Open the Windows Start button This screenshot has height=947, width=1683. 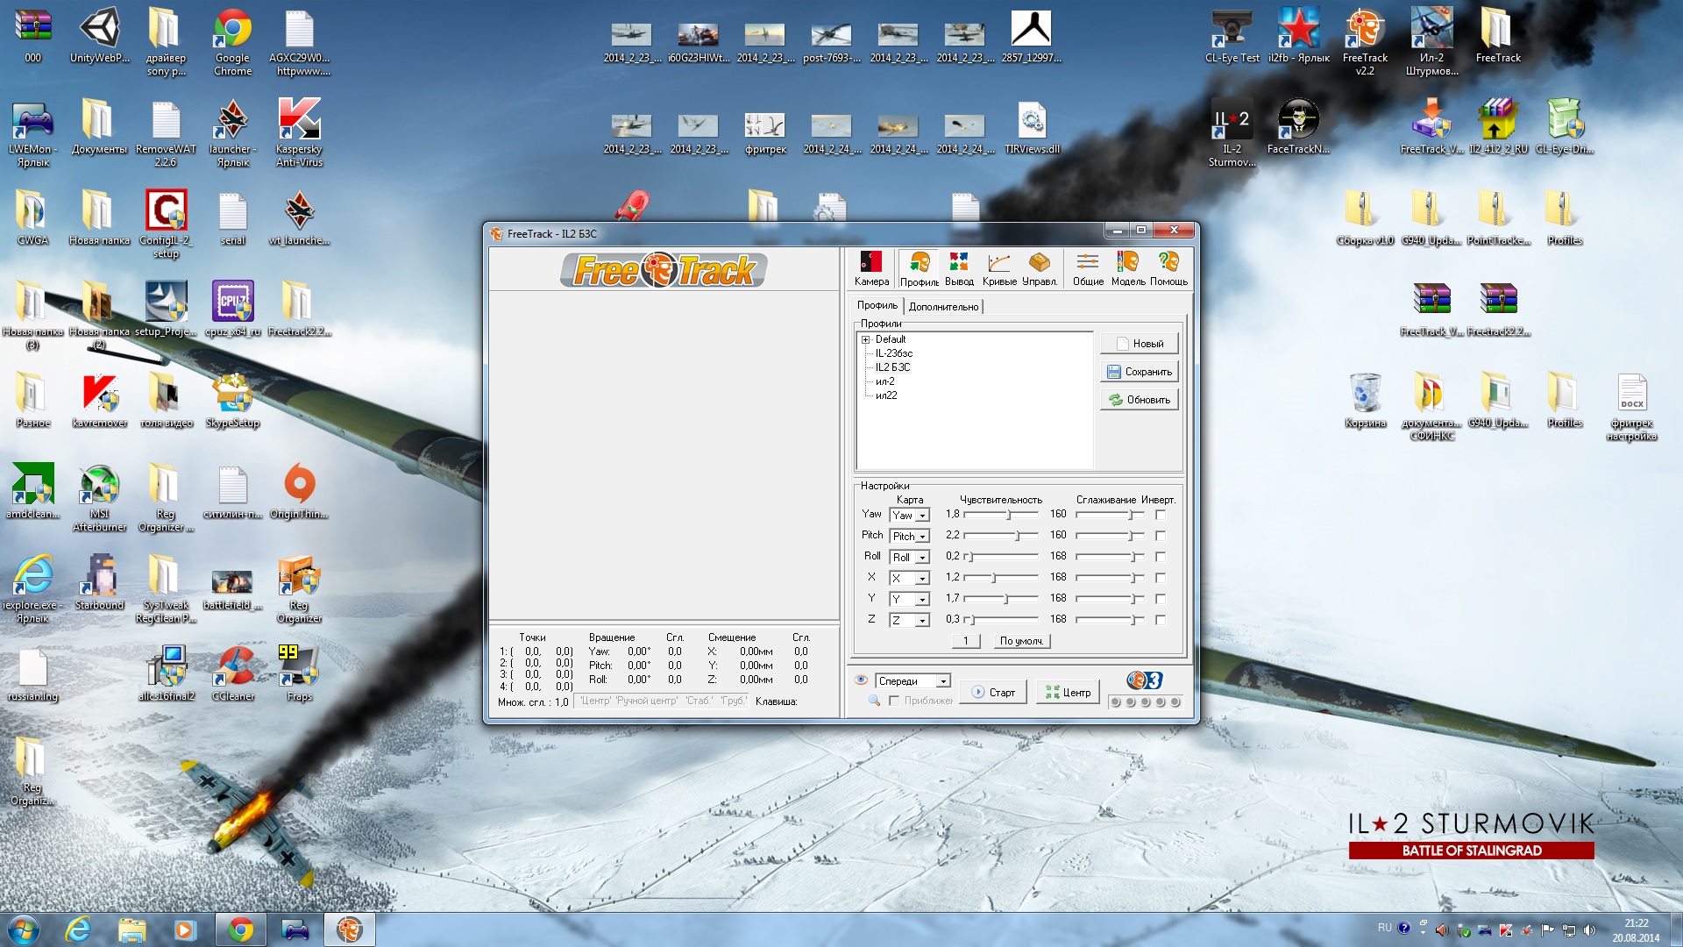[x=24, y=929]
